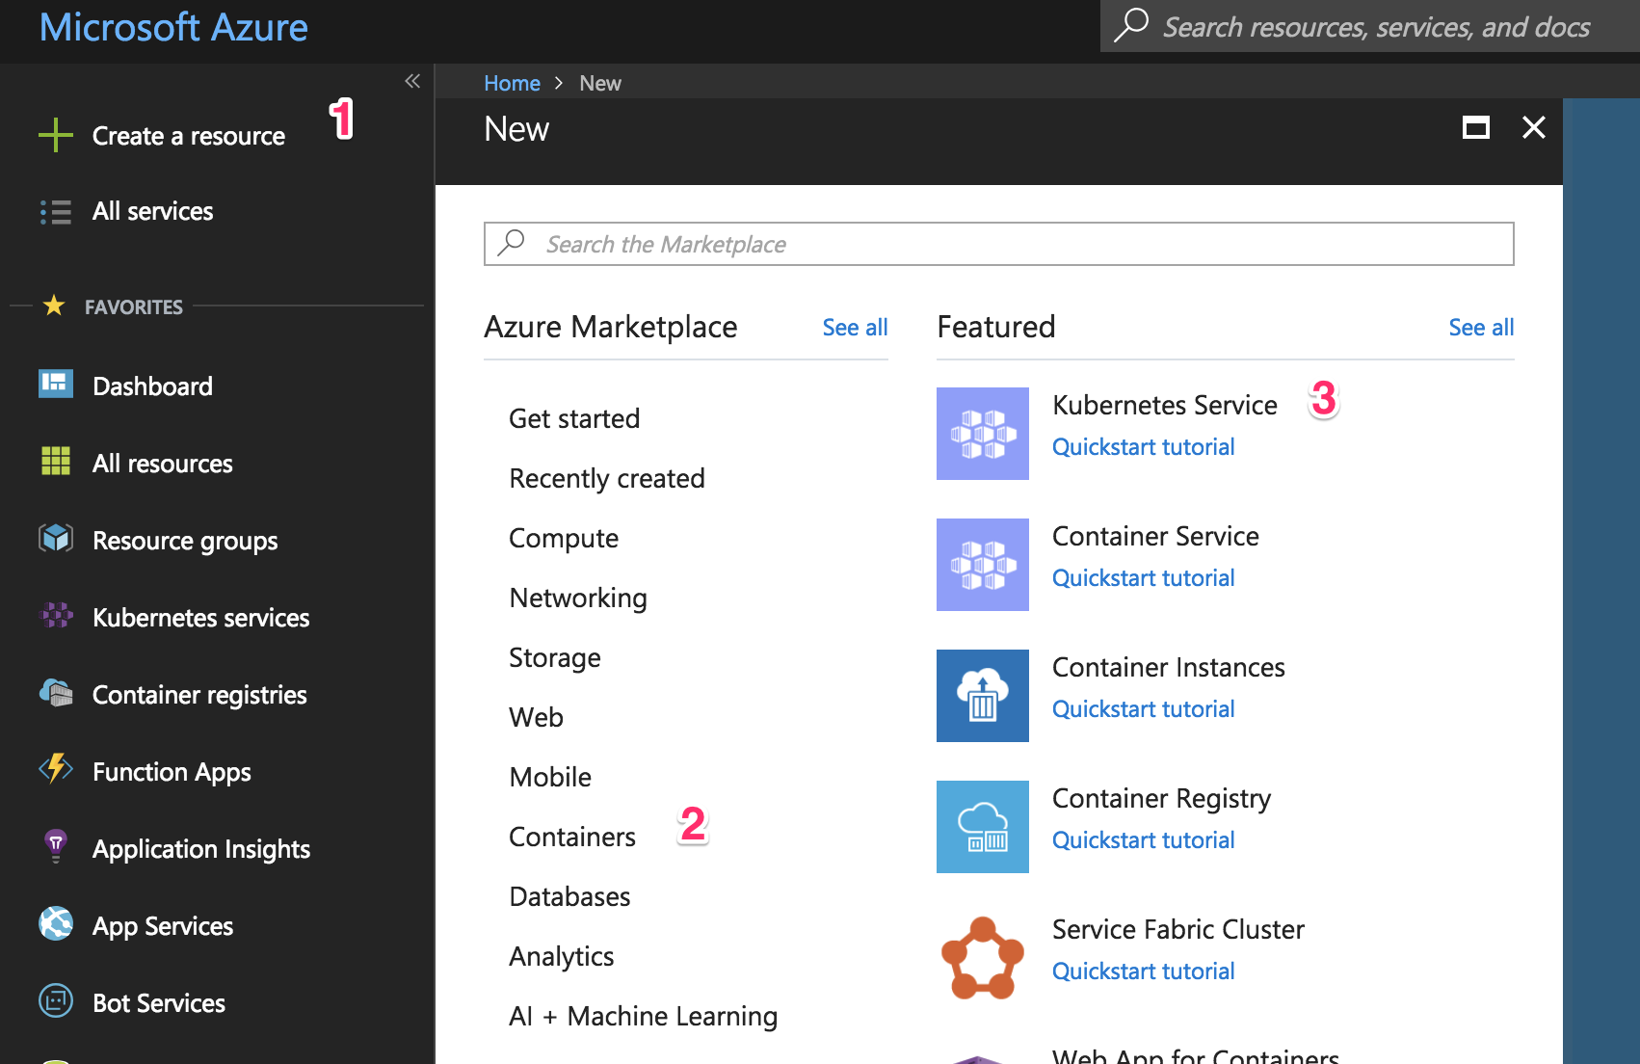
Task: Select the Web category
Action: [x=537, y=717]
